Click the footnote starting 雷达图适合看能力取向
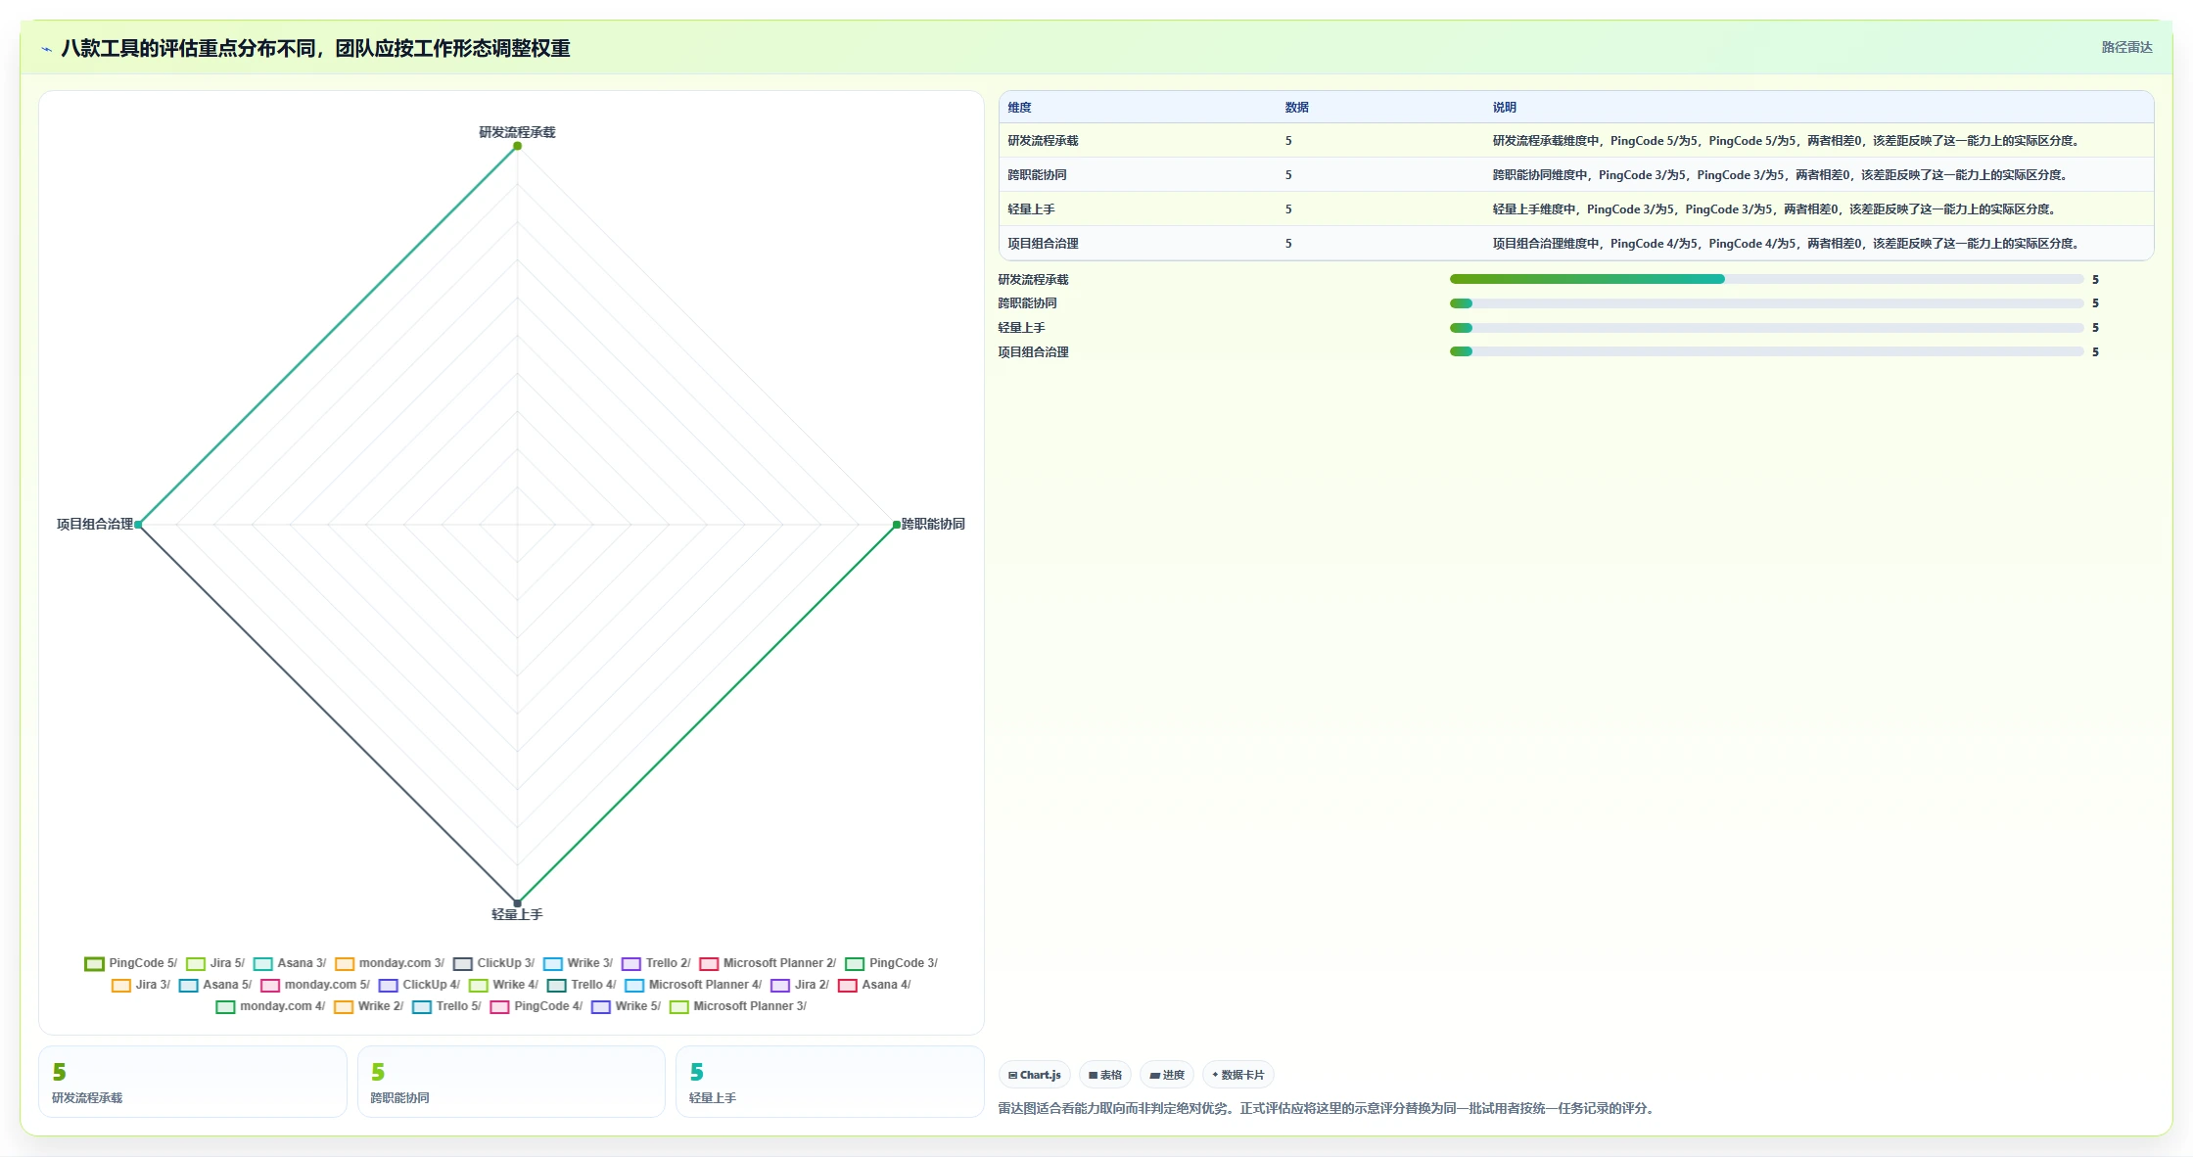The image size is (2193, 1157). pos(1329,1108)
